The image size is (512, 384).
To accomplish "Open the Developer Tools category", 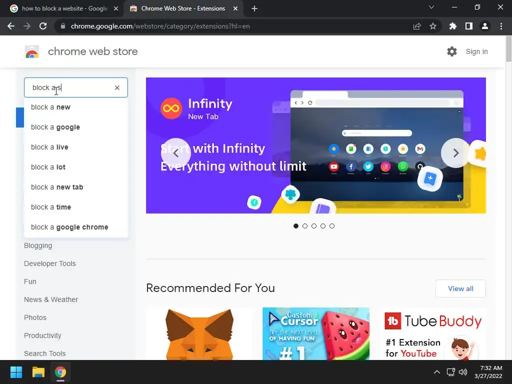I will pos(49,263).
